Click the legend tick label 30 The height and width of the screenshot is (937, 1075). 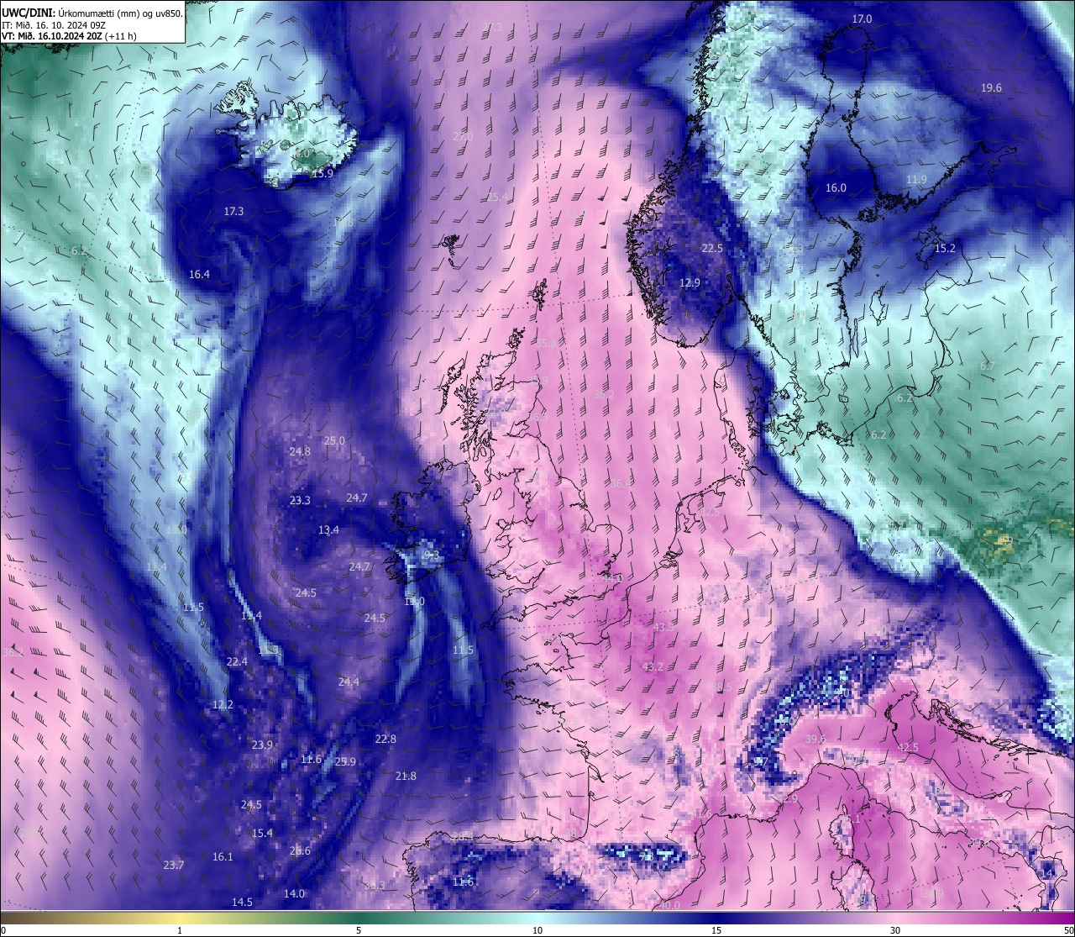tap(895, 930)
